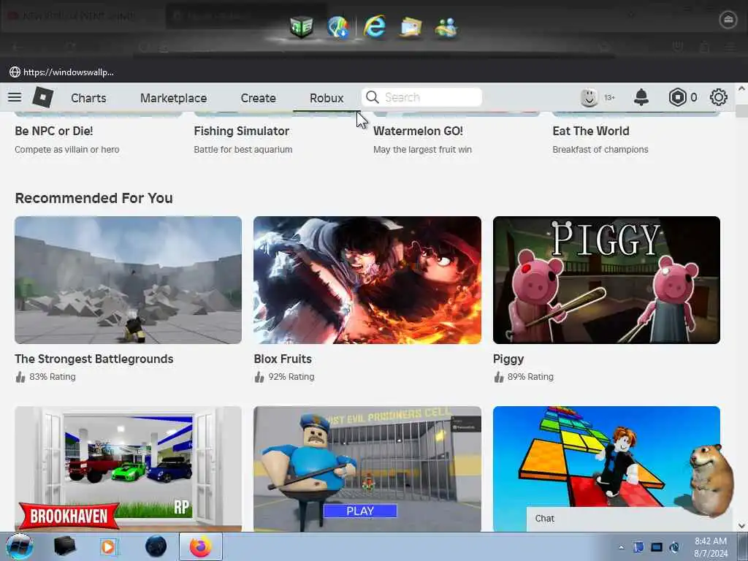Open the avatar profile icon
This screenshot has width=748, height=561.
point(589,98)
